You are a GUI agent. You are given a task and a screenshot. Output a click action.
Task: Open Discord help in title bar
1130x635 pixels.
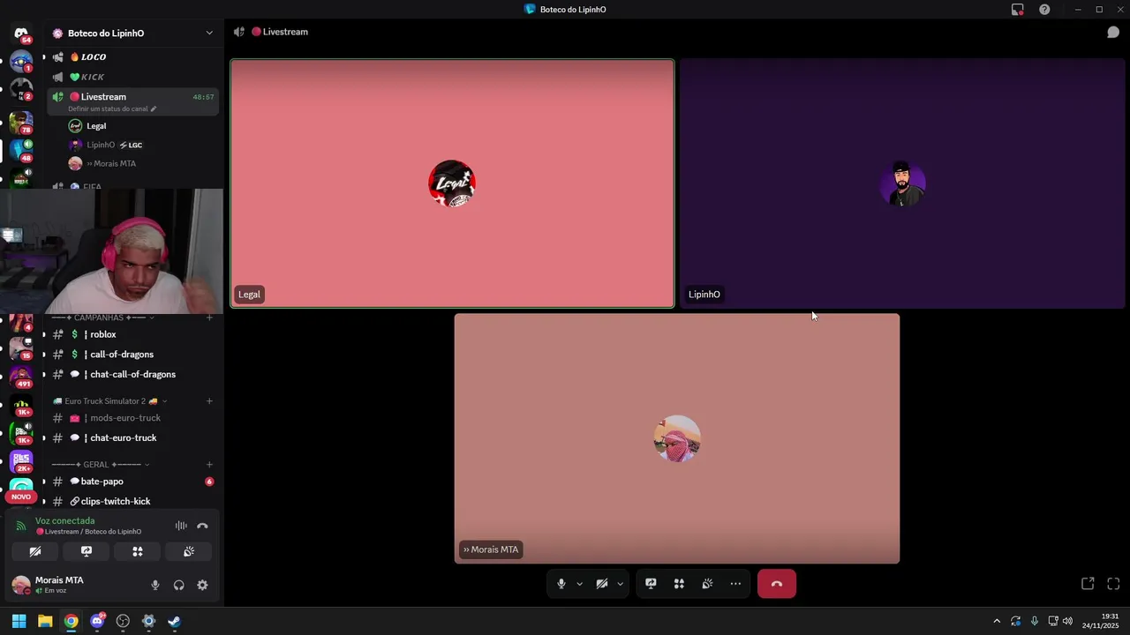coord(1044,10)
